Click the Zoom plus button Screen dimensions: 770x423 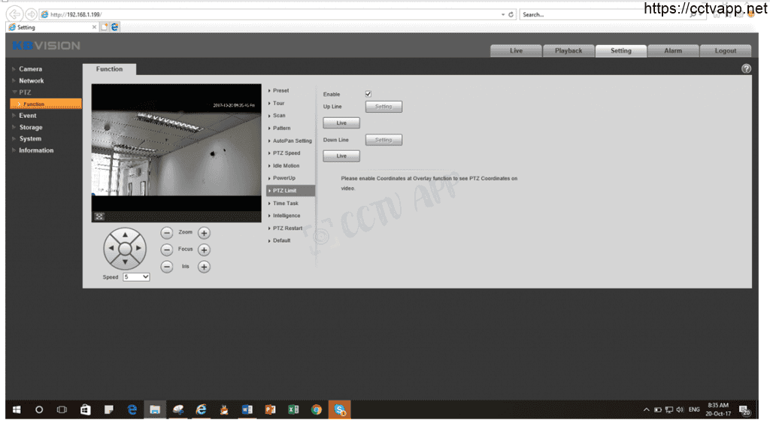204,233
